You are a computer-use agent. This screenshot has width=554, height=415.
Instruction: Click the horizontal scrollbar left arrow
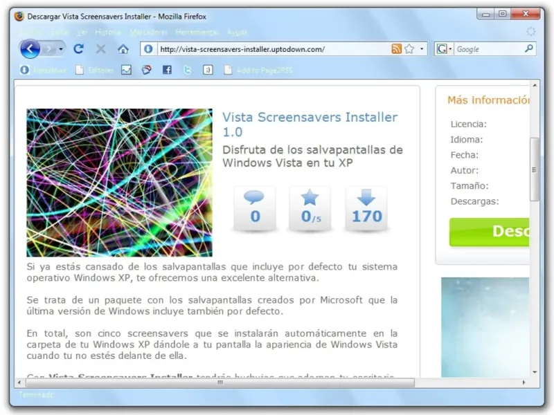[19, 382]
